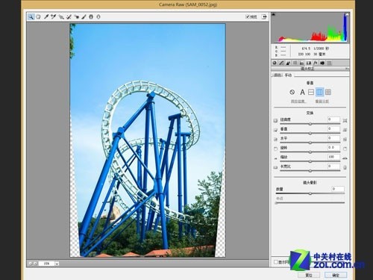Screen dimensions: 373x280
Task: Click the 水平 horizontal transform slider
Action: [310, 143]
